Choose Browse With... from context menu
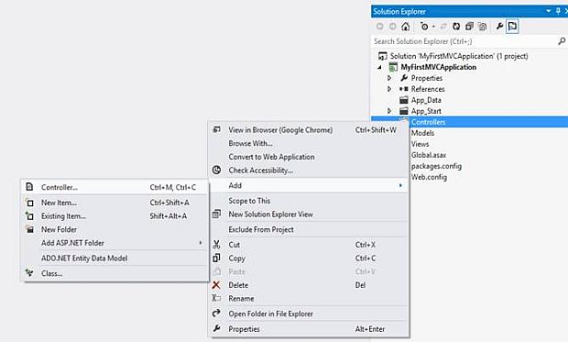 [x=250, y=143]
